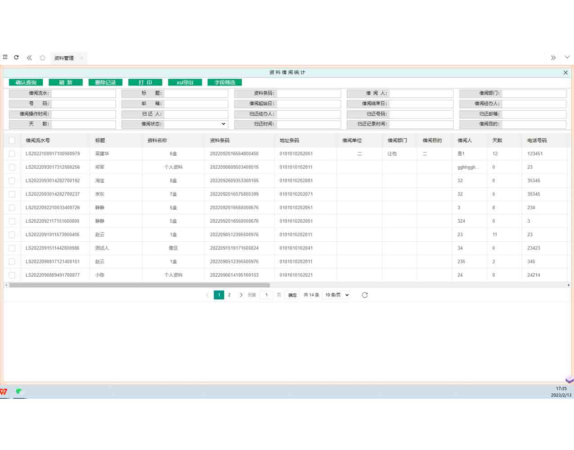
Task: Click the horizontal scrollbar under the table
Action: tap(140, 285)
